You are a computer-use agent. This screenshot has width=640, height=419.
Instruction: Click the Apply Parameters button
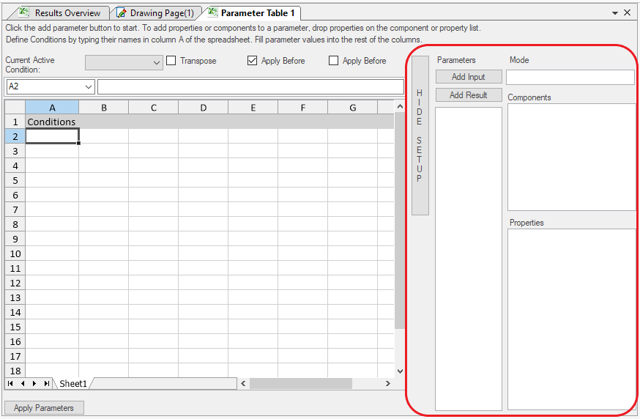pos(44,408)
